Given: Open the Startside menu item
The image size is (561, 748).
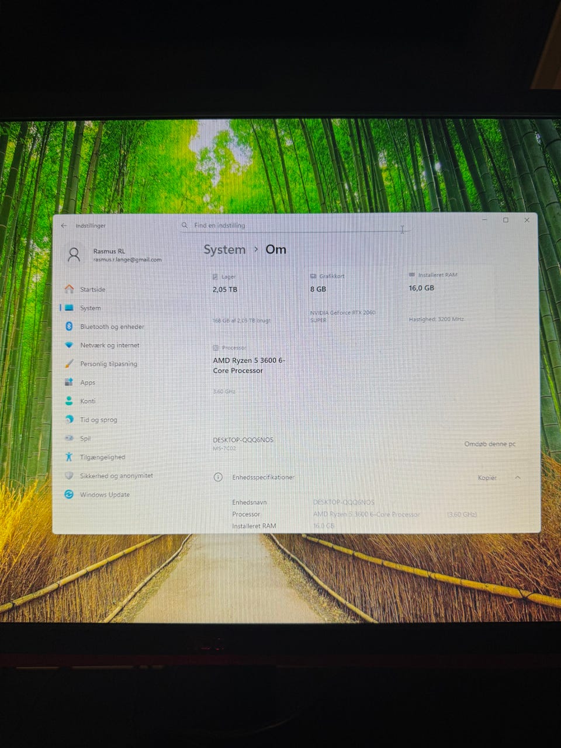Looking at the screenshot, I should 93,289.
